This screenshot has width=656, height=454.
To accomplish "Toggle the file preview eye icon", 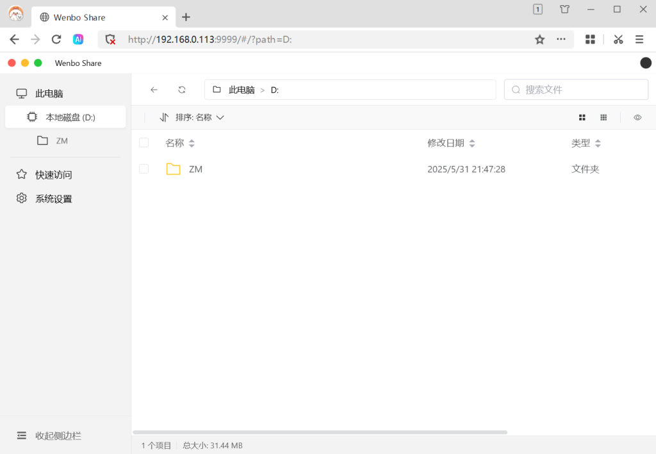I will point(637,117).
